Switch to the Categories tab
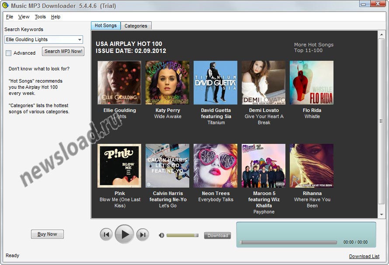This screenshot has height=265, width=389. click(135, 26)
